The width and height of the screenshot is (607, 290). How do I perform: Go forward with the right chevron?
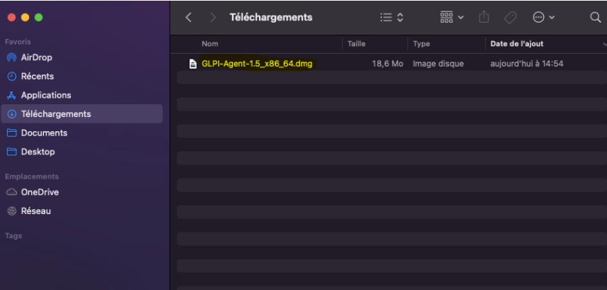click(212, 18)
